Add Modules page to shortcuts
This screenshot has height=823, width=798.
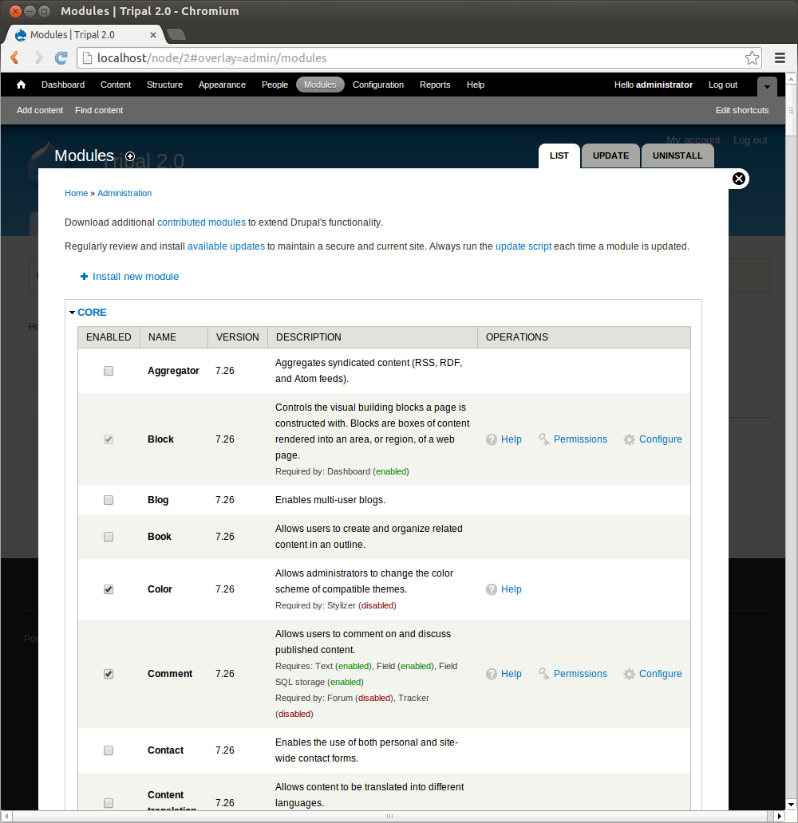(x=130, y=156)
